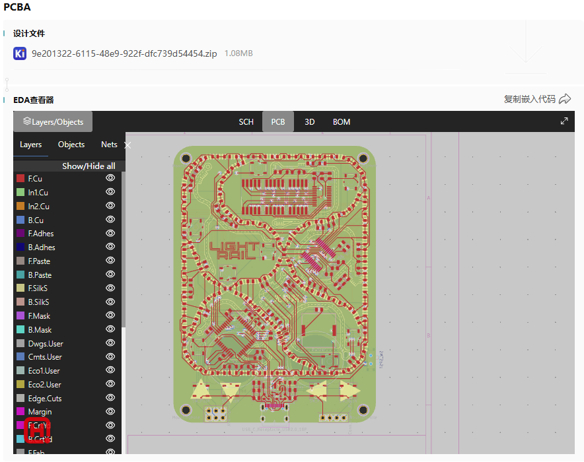Image resolution: width=584 pixels, height=462 pixels.
Task: Click the LIGHT RAIL board in viewer
Action: coord(275,284)
